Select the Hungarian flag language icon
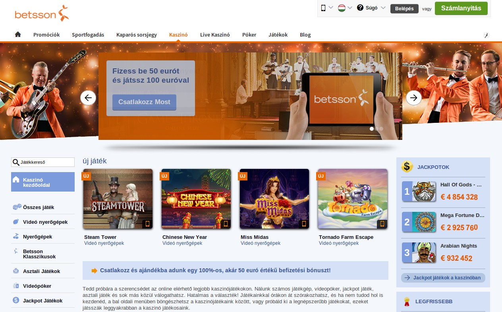502x312 pixels. (x=341, y=8)
